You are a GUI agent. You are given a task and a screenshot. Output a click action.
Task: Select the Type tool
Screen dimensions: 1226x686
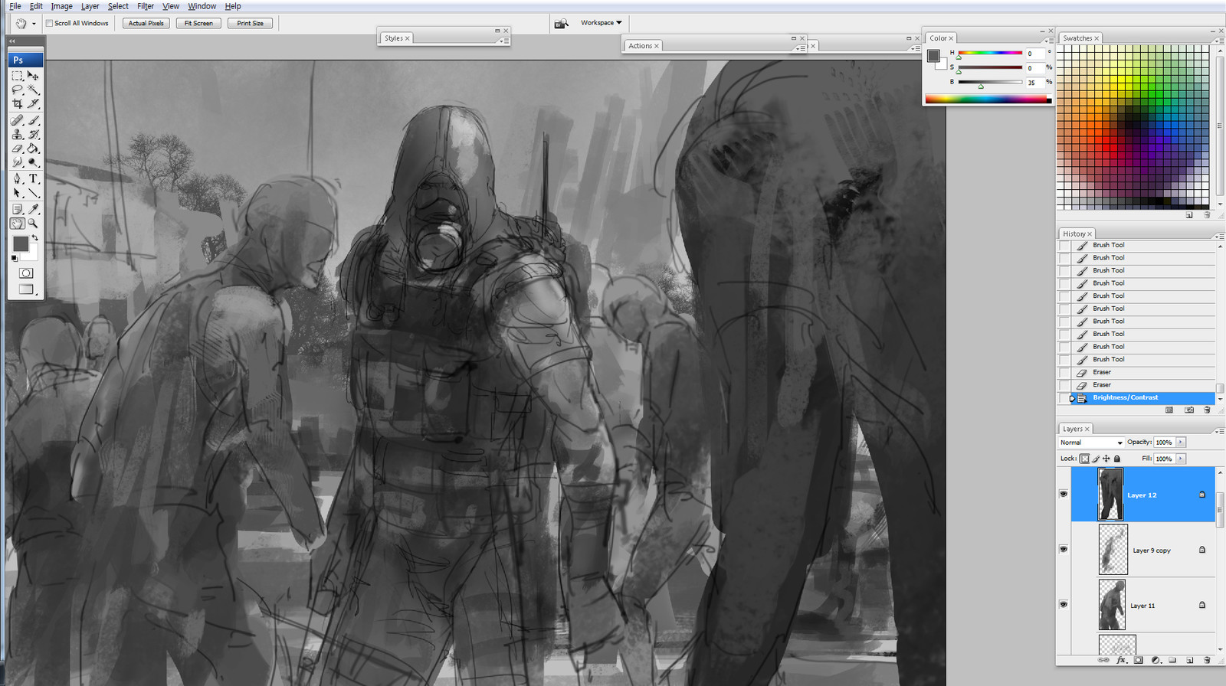[33, 178]
